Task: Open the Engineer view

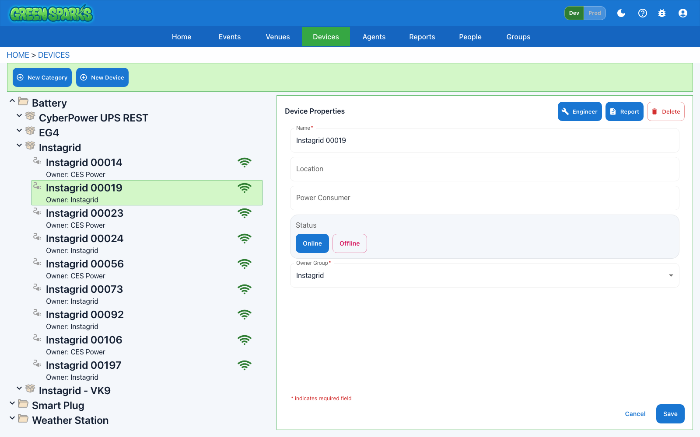Action: (x=580, y=111)
